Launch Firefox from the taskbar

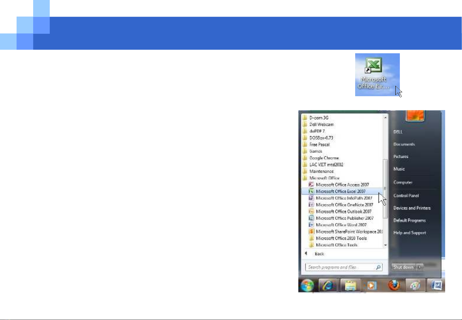point(394,286)
